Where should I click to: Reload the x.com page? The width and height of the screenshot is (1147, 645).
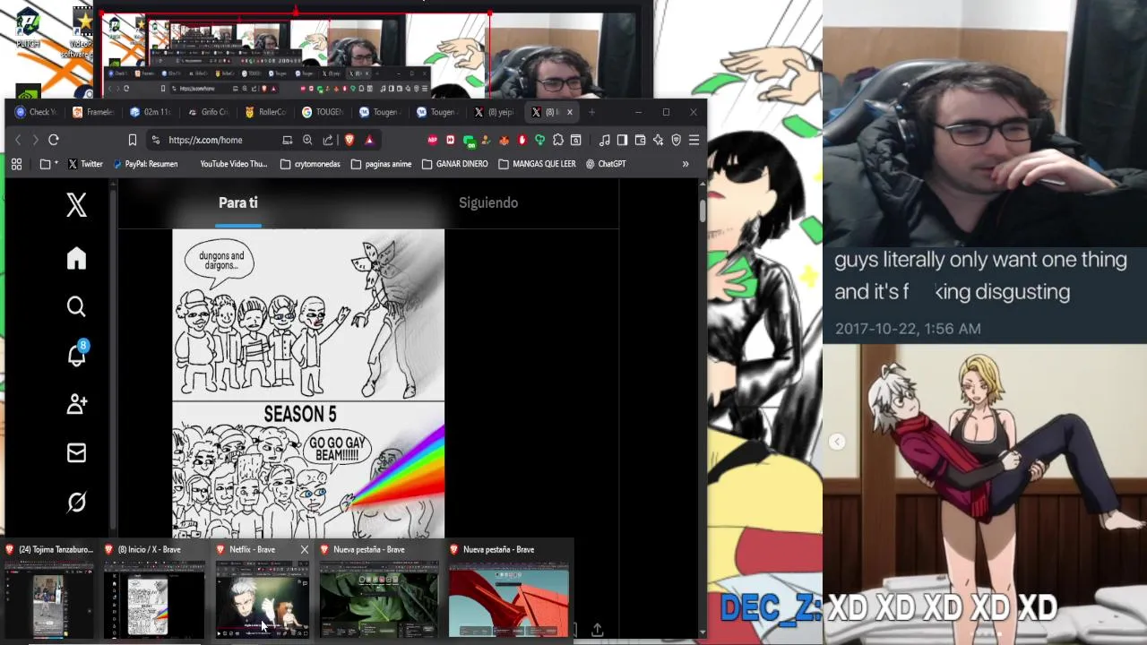click(x=54, y=140)
